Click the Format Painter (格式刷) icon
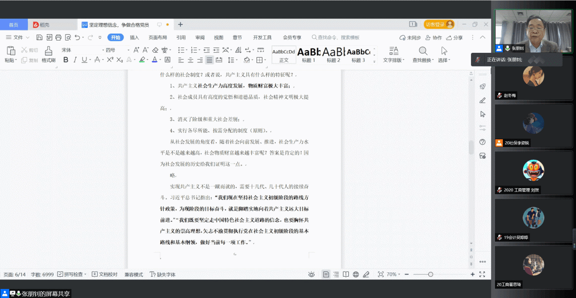 49,51
